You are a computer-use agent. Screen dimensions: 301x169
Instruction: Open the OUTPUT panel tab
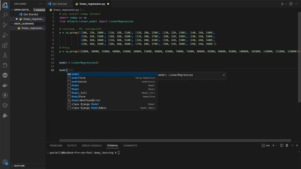(x=72, y=146)
